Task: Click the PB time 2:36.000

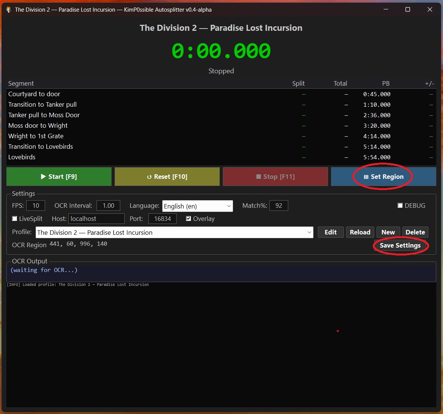Action: tap(376, 115)
